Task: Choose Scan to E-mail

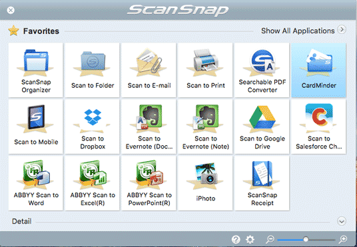Action: point(149,70)
